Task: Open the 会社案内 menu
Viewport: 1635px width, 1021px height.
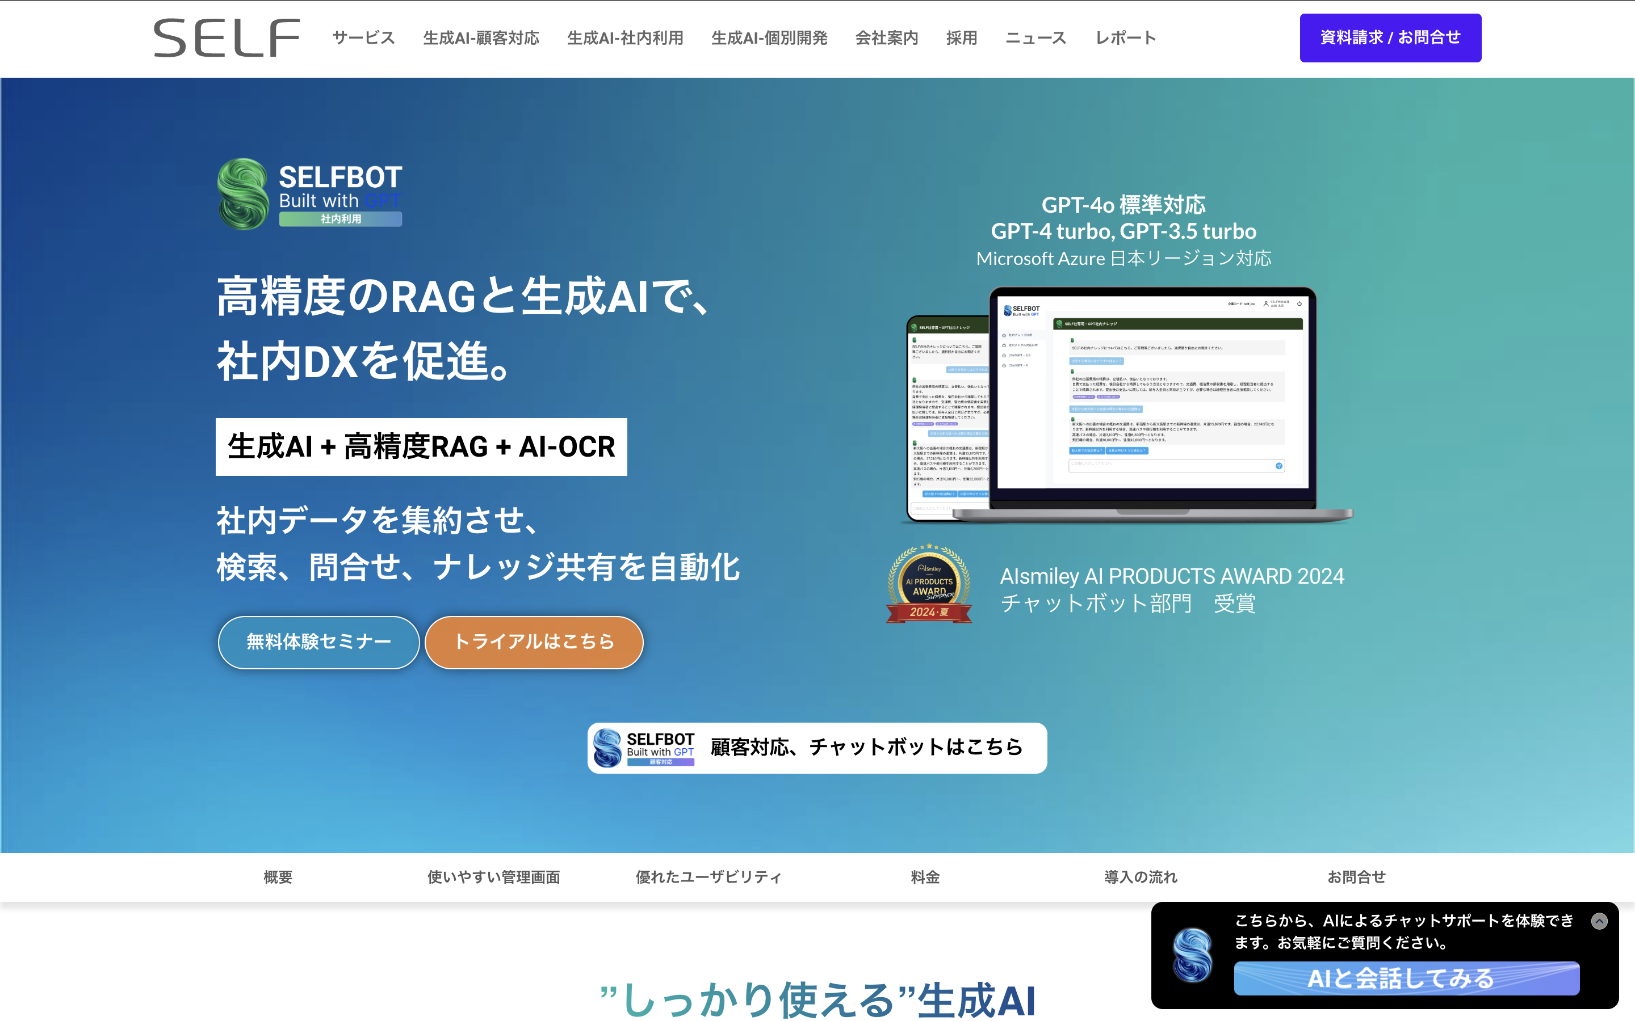Action: [x=886, y=38]
